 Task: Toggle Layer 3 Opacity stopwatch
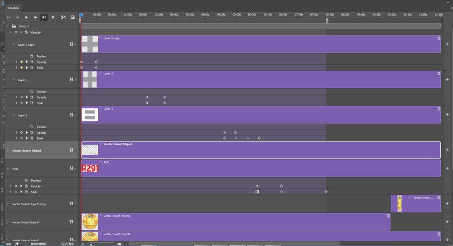(x=32, y=132)
